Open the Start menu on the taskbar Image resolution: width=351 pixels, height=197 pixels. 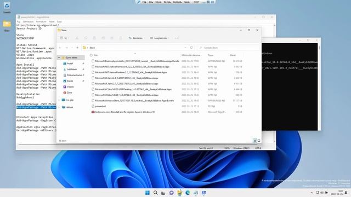coord(148,193)
